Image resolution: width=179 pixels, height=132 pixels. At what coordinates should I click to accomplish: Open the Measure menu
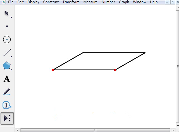click(90, 2)
